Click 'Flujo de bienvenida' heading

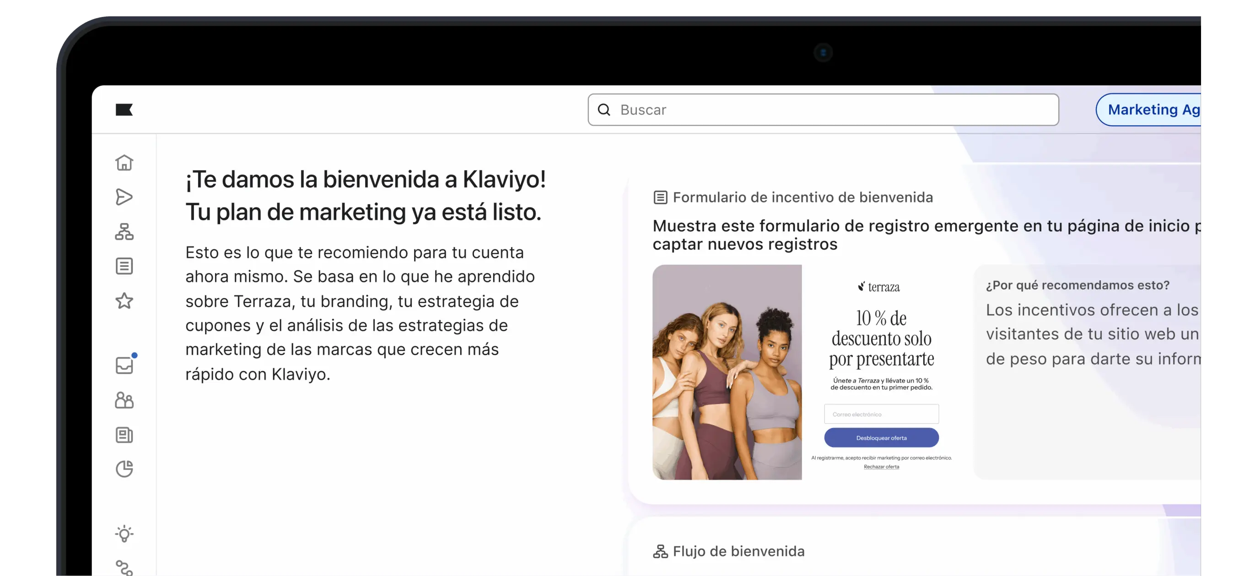click(738, 551)
